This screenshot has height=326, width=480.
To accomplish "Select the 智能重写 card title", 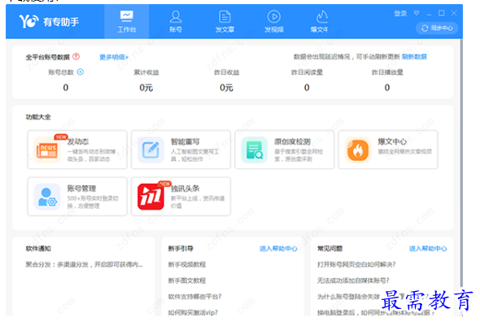I will [x=185, y=141].
